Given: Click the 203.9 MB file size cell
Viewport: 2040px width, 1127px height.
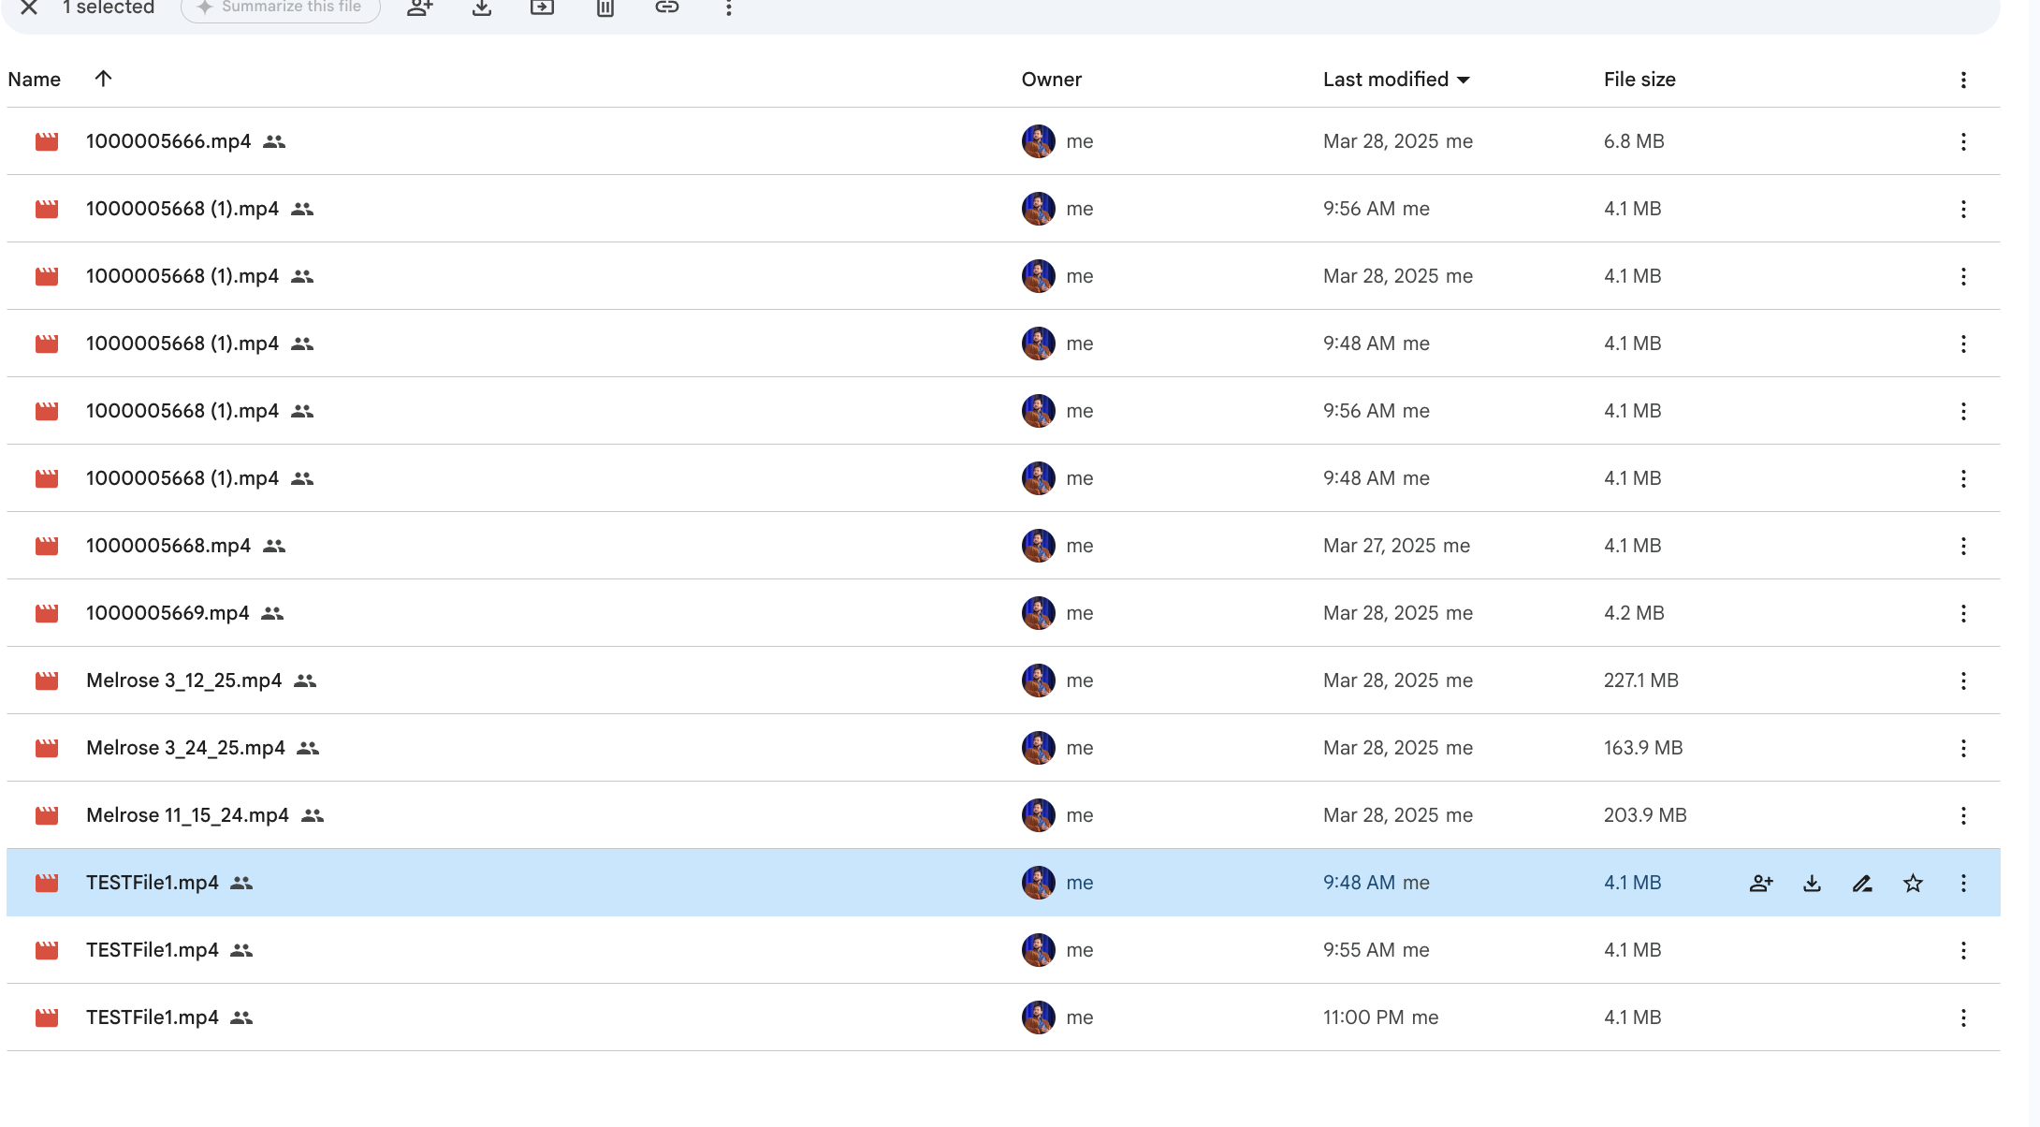Looking at the screenshot, I should (1645, 815).
